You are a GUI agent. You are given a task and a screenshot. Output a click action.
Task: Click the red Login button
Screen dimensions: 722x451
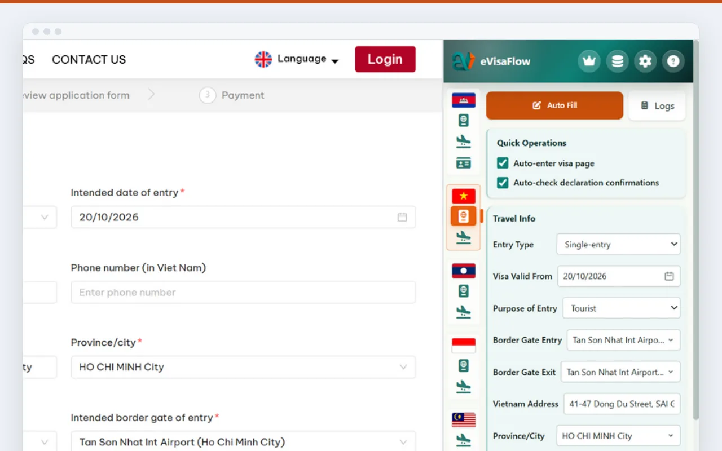385,59
